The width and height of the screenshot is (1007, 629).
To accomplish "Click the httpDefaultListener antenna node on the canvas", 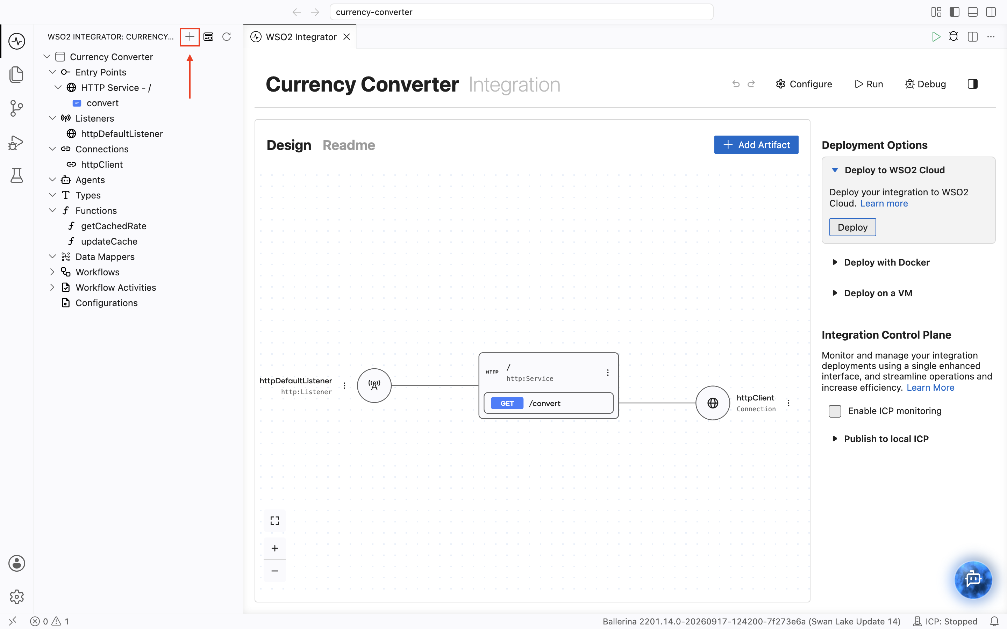I will 374,386.
